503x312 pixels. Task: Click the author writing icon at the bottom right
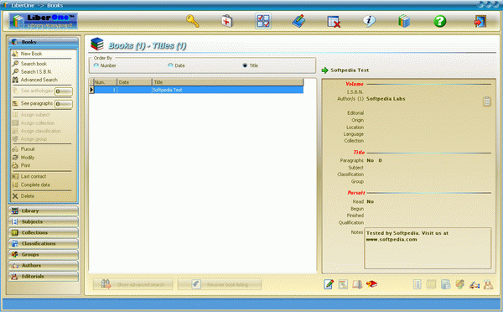(x=474, y=284)
